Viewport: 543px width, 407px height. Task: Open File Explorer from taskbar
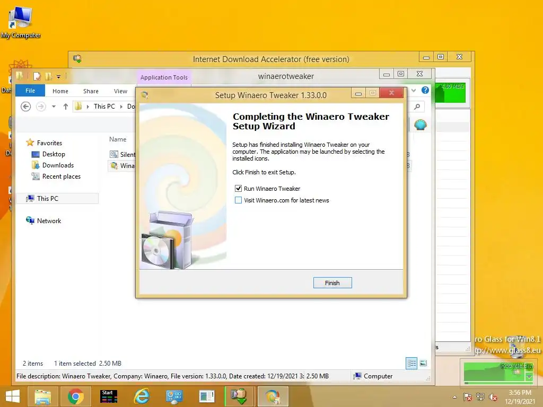pos(42,396)
